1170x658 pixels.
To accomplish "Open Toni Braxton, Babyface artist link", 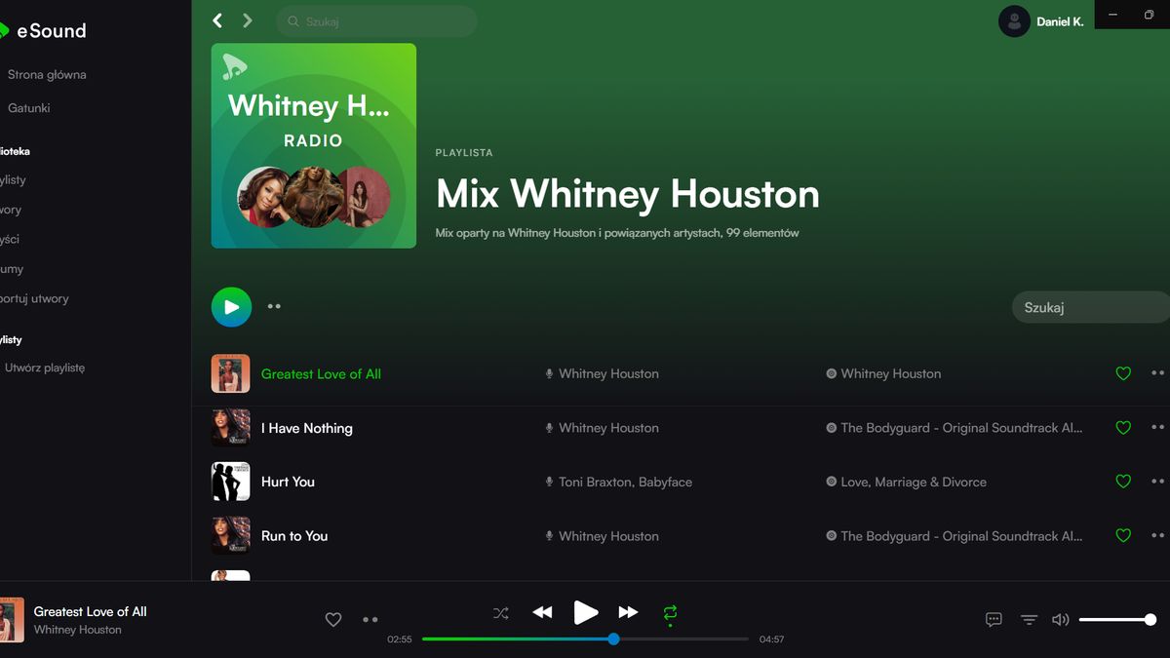I will [625, 482].
